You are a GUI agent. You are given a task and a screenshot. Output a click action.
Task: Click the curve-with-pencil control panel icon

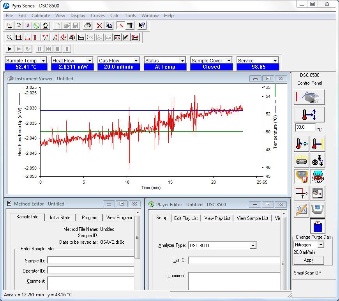point(302,210)
